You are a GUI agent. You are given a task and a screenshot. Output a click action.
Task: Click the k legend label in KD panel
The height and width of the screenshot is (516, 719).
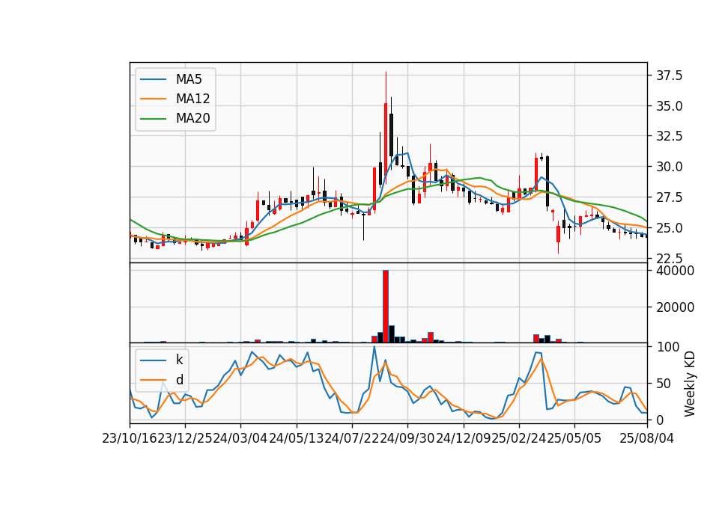(179, 360)
